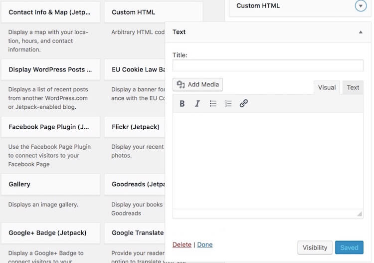
Task: Click the Delete widget link
Action: tap(182, 245)
